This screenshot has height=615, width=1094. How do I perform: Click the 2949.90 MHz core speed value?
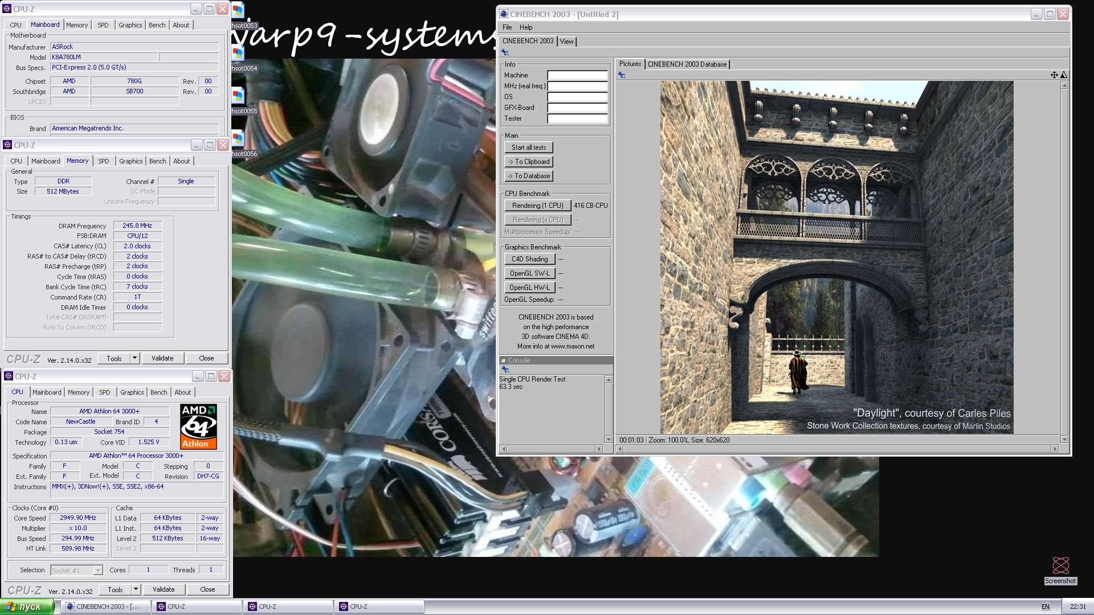pos(78,518)
